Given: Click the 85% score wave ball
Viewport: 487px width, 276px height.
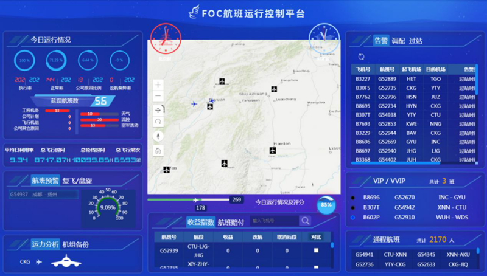Looking at the screenshot, I should tap(326, 205).
